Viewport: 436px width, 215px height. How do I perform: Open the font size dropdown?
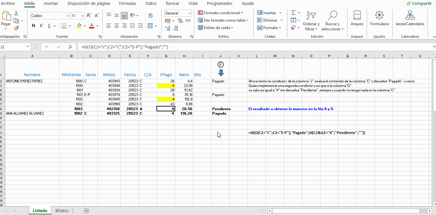(x=83, y=16)
